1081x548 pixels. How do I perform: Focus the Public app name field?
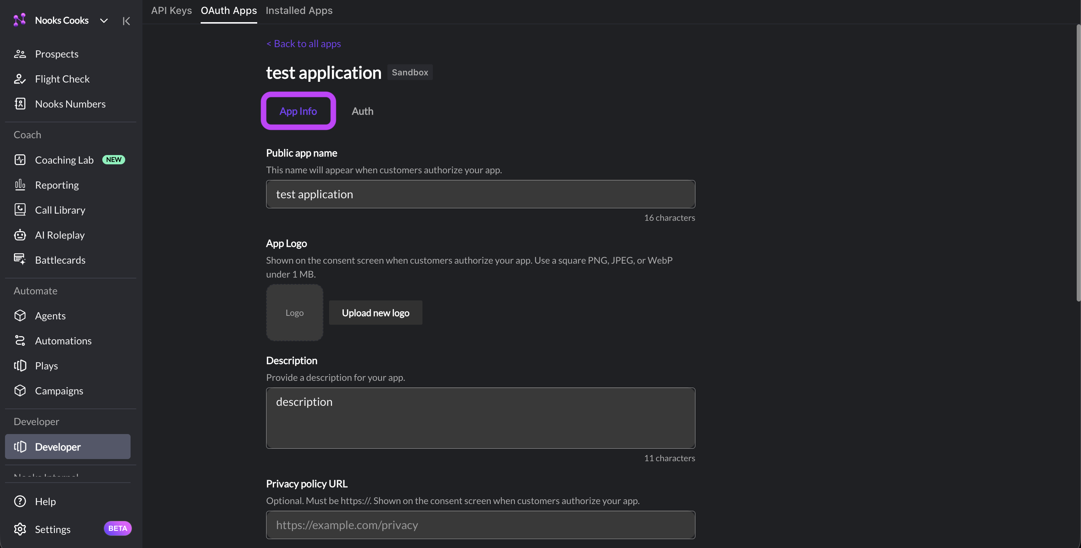click(480, 194)
